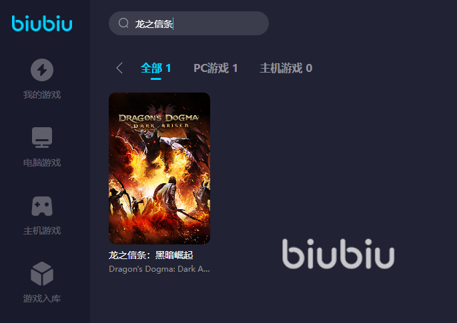The height and width of the screenshot is (323, 457).
Task: Click the magnifier search icon
Action: (x=123, y=23)
